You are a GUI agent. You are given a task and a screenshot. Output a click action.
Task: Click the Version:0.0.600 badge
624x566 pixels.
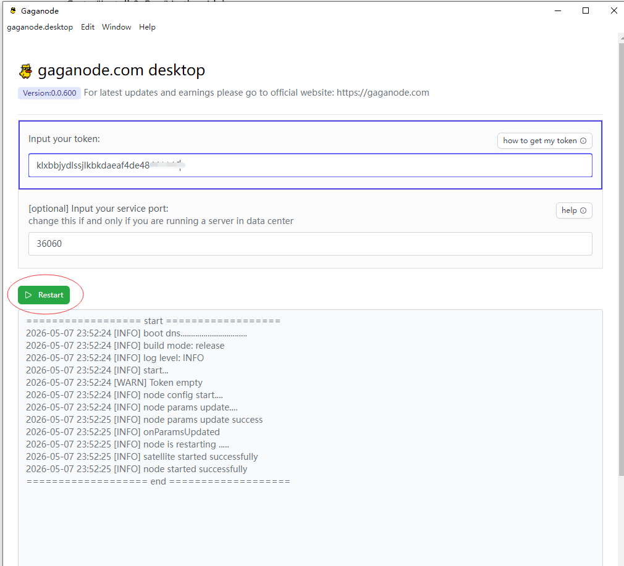pyautogui.click(x=49, y=93)
